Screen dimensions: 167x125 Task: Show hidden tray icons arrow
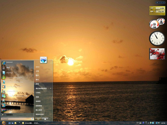[148, 123]
